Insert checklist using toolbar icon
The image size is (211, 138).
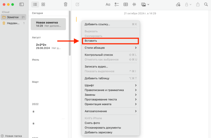(117, 4)
